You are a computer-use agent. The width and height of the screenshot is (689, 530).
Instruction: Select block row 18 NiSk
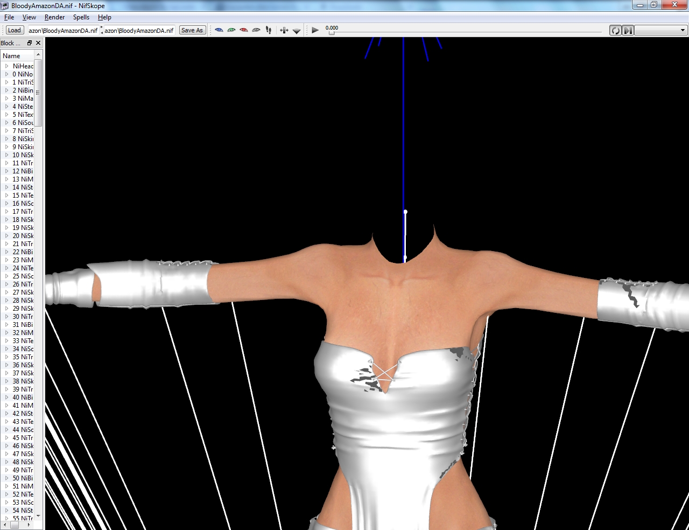point(18,220)
